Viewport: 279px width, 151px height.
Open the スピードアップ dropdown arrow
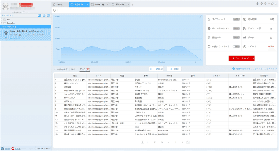coord(253,58)
